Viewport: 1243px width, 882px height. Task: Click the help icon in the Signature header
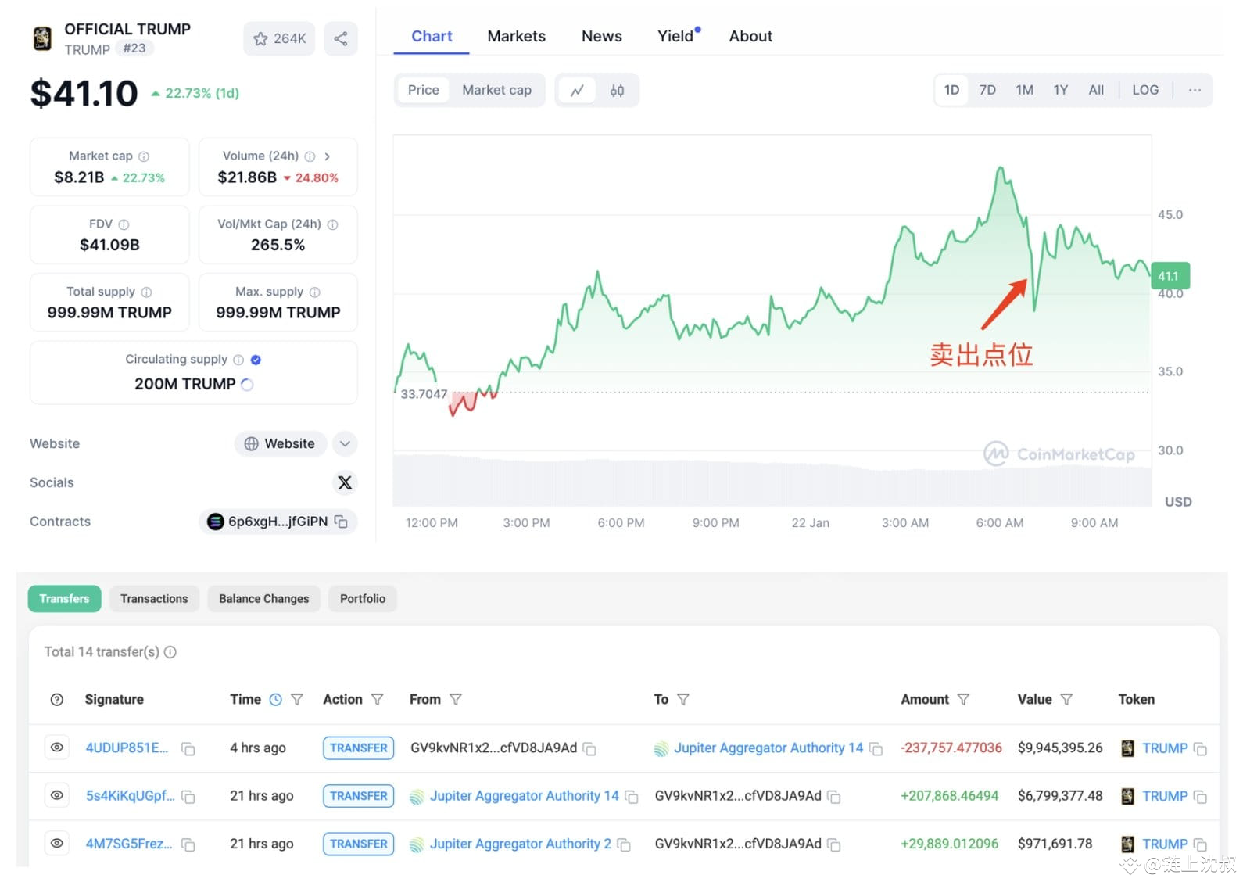(57, 700)
